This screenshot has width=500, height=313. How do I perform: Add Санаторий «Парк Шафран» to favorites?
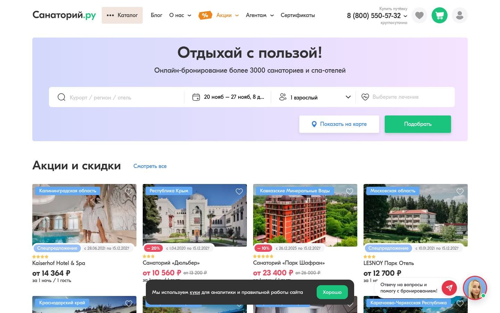tap(350, 191)
